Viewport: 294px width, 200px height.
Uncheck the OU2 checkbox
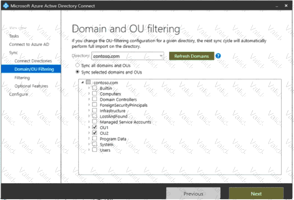(x=94, y=133)
